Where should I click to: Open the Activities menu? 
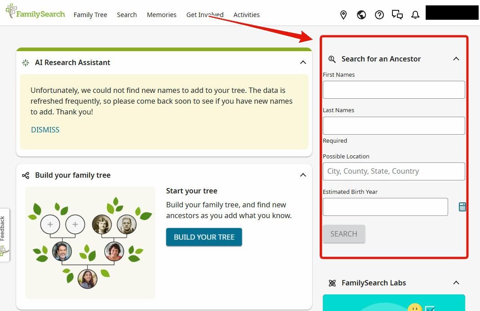pyautogui.click(x=247, y=15)
